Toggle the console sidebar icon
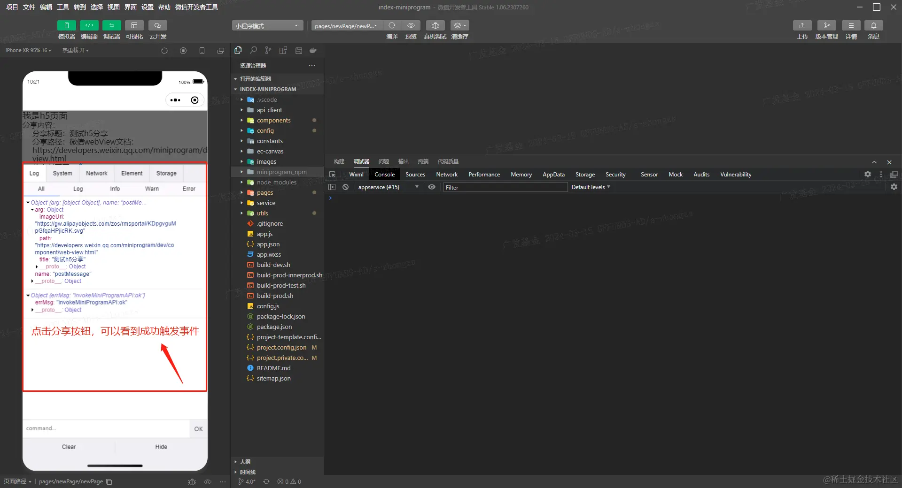 pos(332,187)
